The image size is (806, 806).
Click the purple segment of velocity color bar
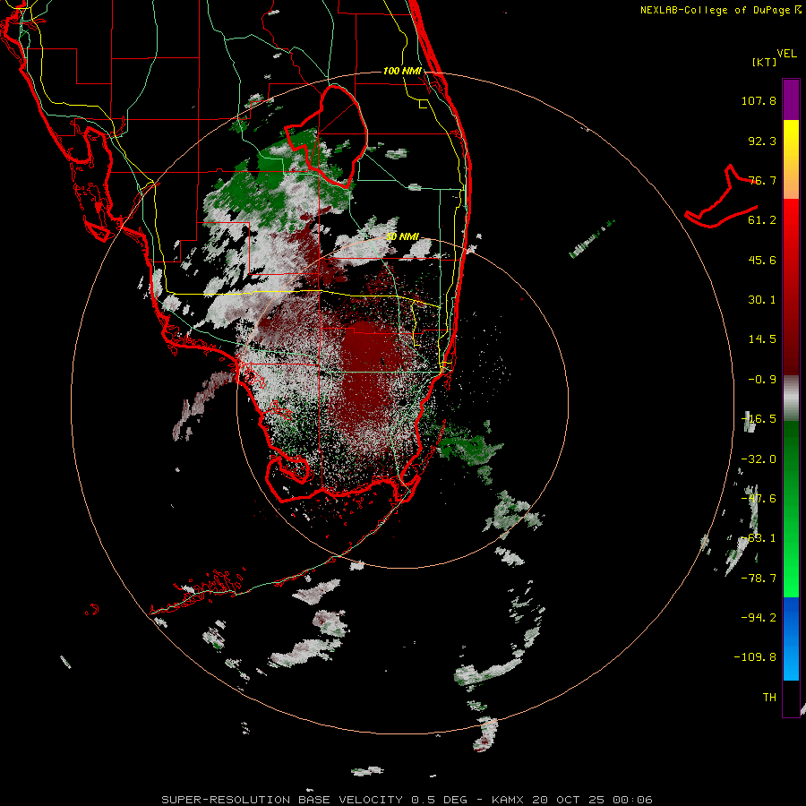coord(791,99)
